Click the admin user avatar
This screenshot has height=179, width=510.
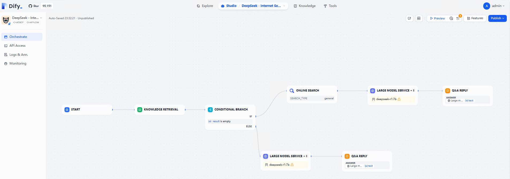click(487, 6)
